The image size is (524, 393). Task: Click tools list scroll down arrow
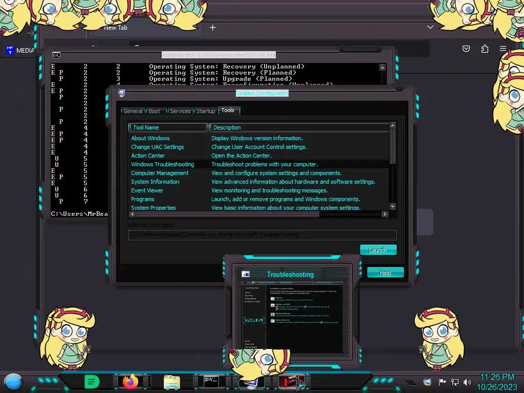[x=392, y=207]
